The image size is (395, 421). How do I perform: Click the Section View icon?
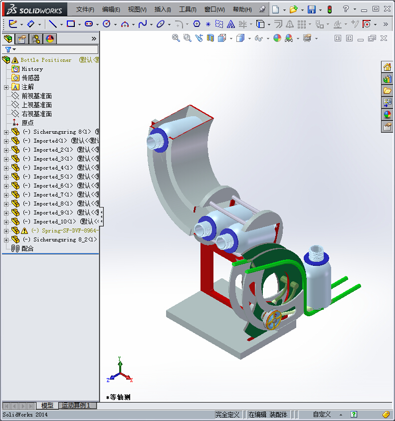tap(210, 38)
